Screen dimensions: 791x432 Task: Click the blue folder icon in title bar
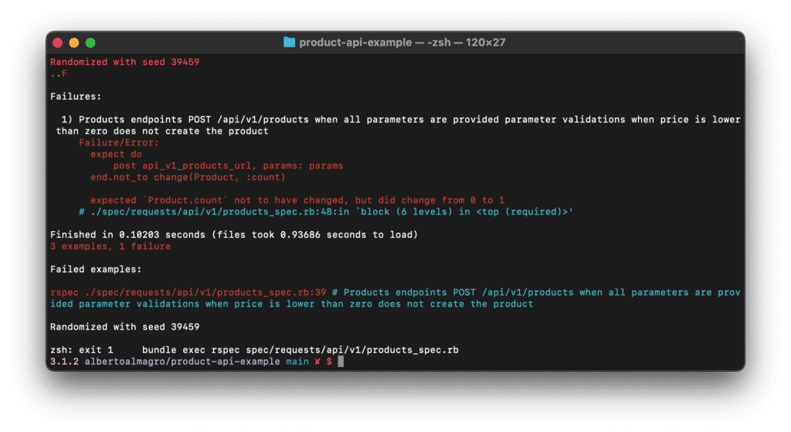pyautogui.click(x=289, y=43)
